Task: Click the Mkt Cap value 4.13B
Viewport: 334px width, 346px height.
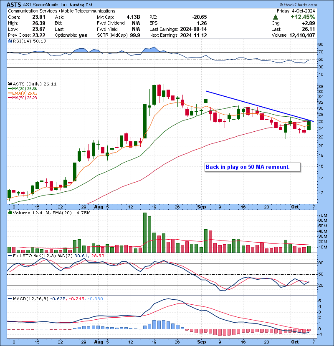Action: coord(133,17)
